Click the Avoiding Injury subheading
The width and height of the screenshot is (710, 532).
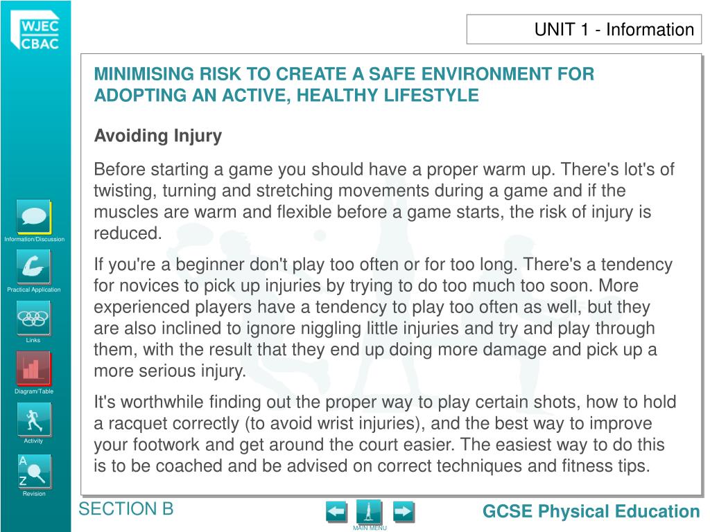pos(158,135)
